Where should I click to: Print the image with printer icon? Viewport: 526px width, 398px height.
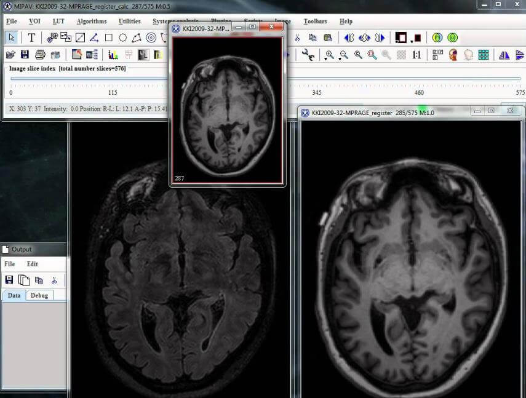[x=40, y=55]
